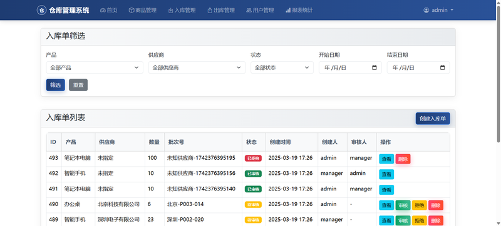
Task: Reject entry 489 with 拒绝 button
Action: point(420,220)
